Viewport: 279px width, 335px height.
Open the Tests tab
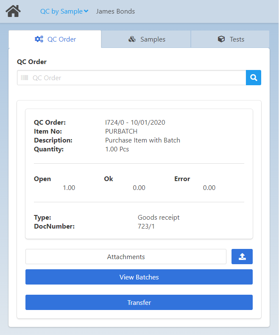pos(230,39)
